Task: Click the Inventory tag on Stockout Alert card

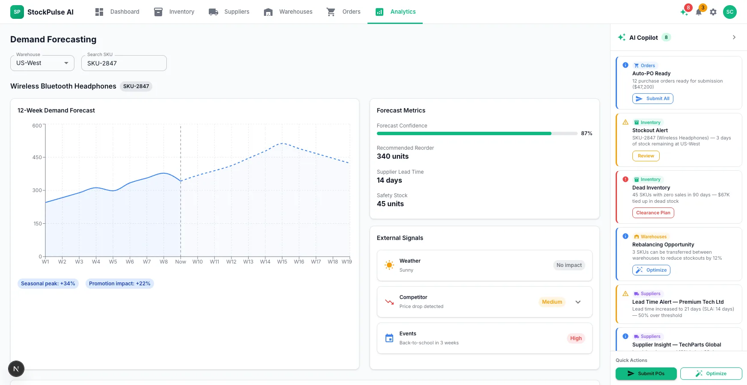Action: [x=647, y=122]
